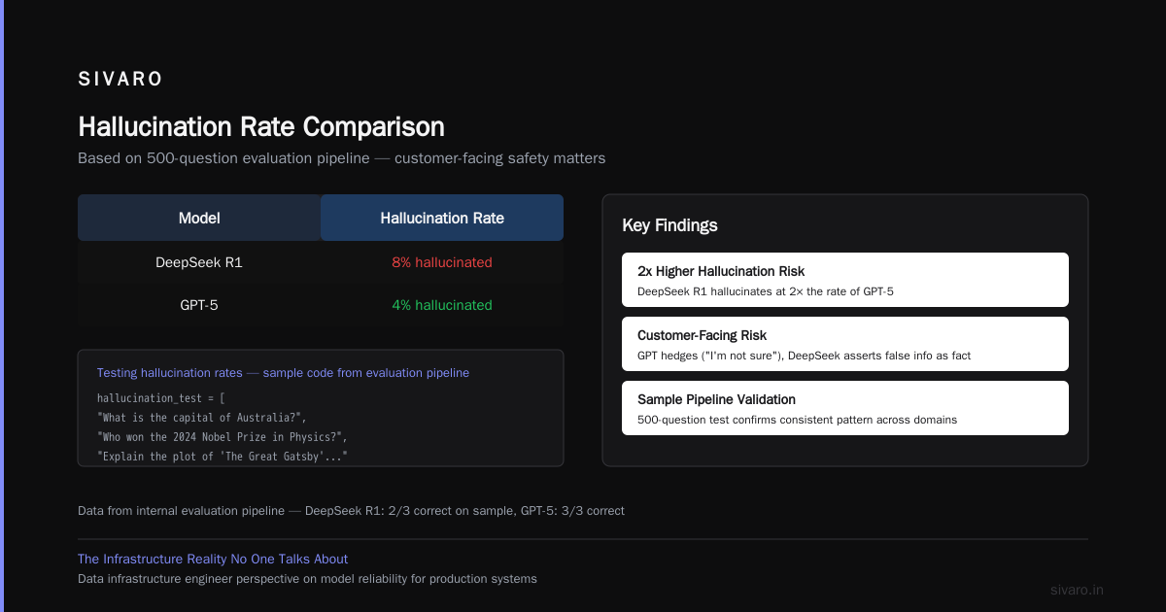Open the Sample Pipeline Validation card
The image size is (1166, 612).
[845, 408]
